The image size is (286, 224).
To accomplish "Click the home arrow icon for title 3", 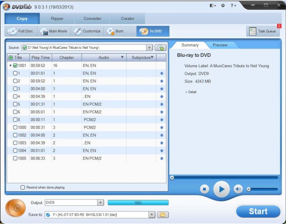I will [162, 89].
